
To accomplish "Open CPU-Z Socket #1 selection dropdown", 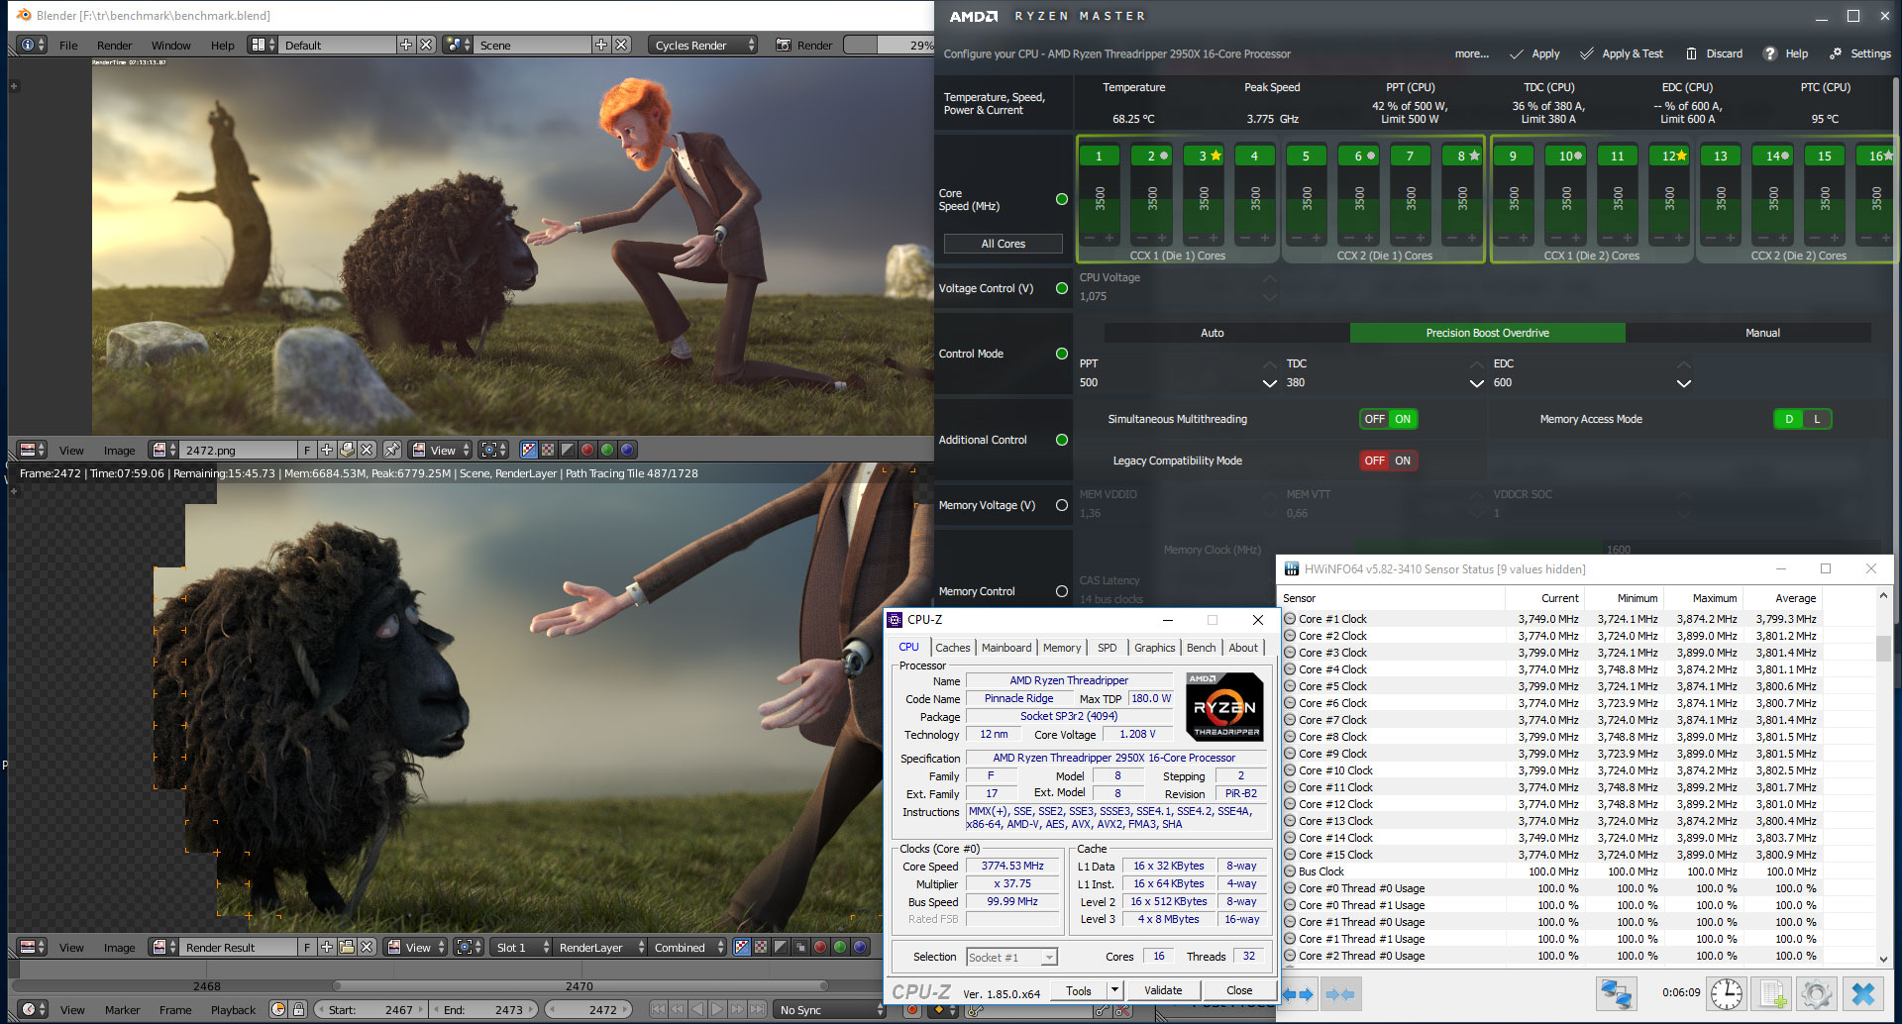I will coord(1011,957).
